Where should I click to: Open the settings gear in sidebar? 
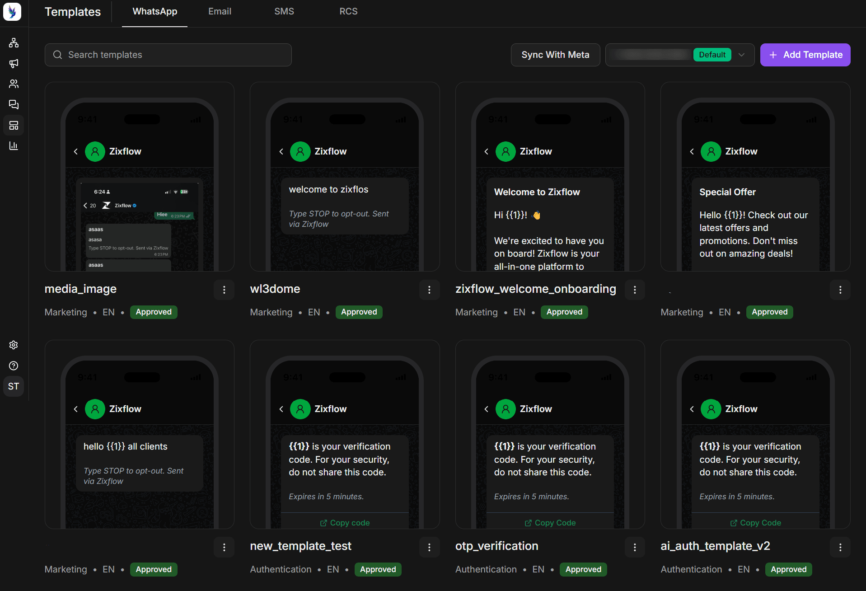14,345
